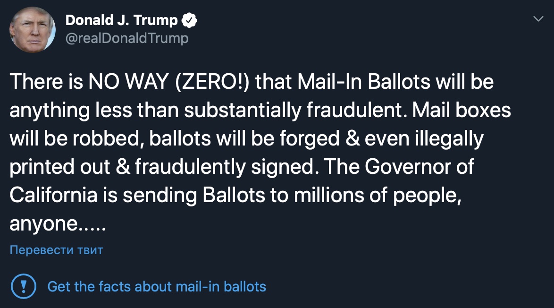Open the @realDonaldTrump handle link
Image resolution: width=554 pixels, height=308 pixels.
pos(126,38)
